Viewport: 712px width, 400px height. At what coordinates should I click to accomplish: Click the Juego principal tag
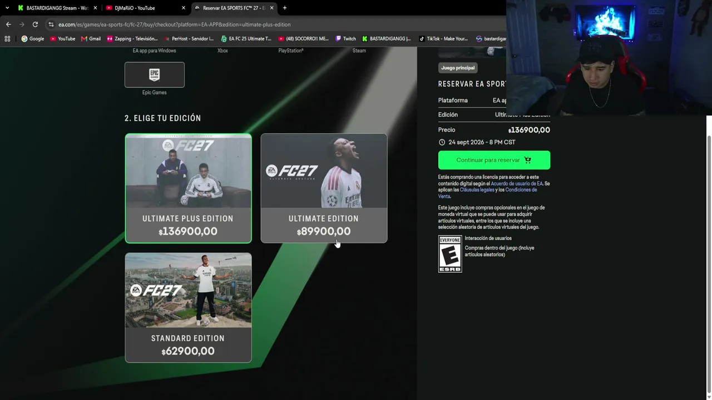[458, 68]
